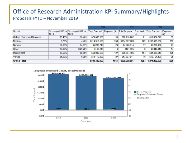Click the $20,603,685 cell
This screenshot has width=190, height=143.
click(x=96, y=37)
